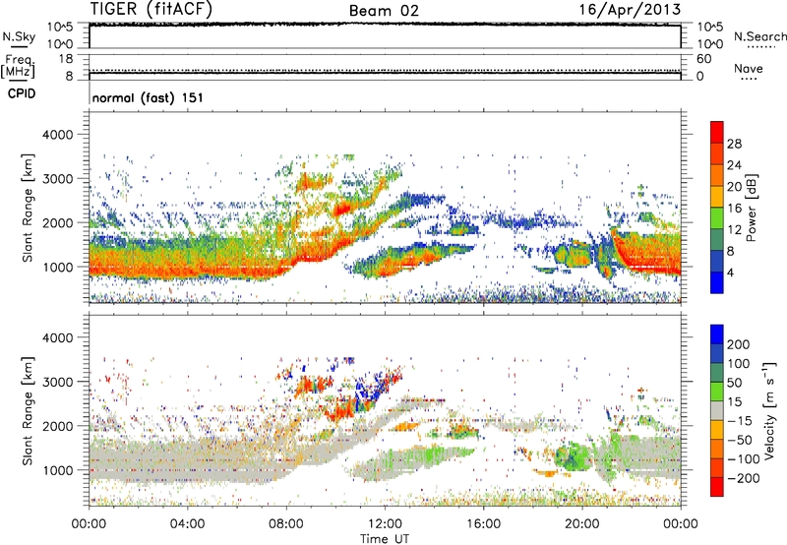Select '1000' on the velocity panel axis
The width and height of the screenshot is (787, 545).
(x=58, y=470)
